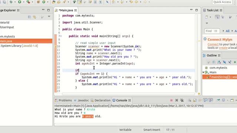Toggle Scheduled view in Task List
Image resolution: width=237 pixels, height=133 pixels.
pyautogui.click(x=223, y=17)
